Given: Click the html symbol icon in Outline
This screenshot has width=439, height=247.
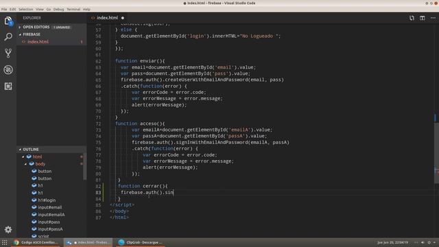Looking at the screenshot, I should [x=29, y=156].
